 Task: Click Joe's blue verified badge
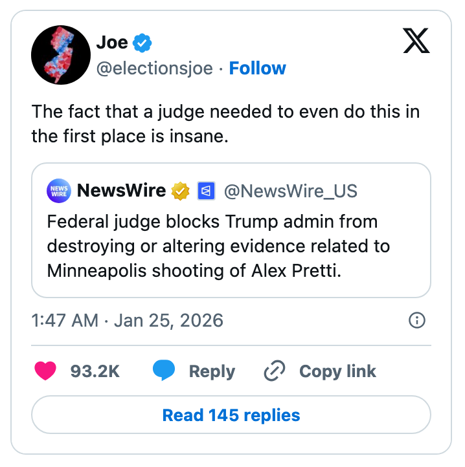coord(142,43)
